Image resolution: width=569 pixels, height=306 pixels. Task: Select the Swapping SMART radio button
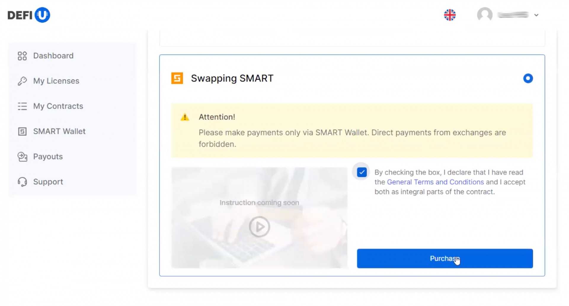click(x=528, y=78)
